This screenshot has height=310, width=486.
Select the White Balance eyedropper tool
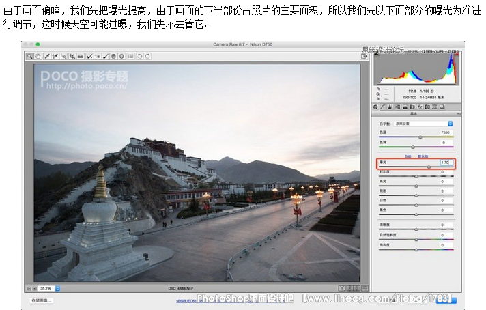[x=47, y=56]
